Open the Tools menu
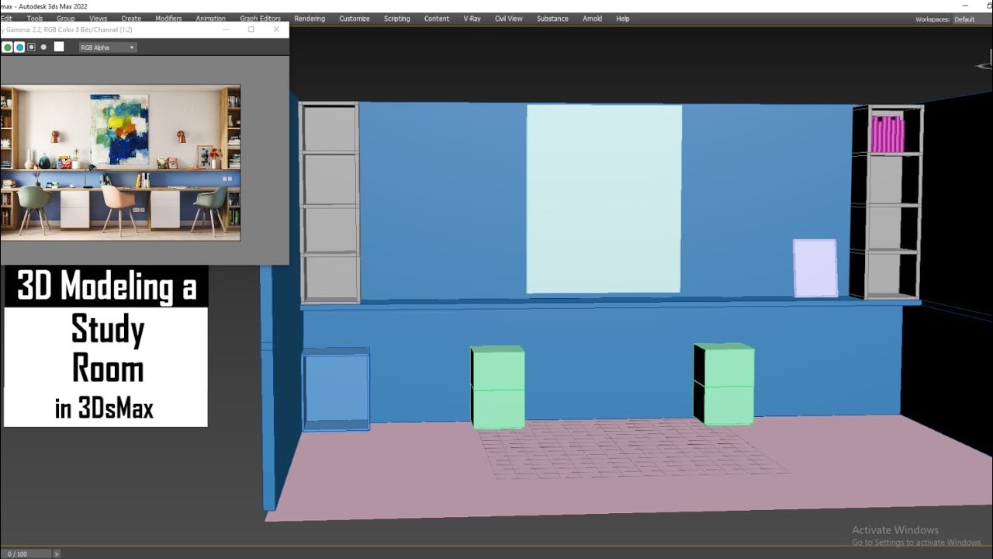 35,19
